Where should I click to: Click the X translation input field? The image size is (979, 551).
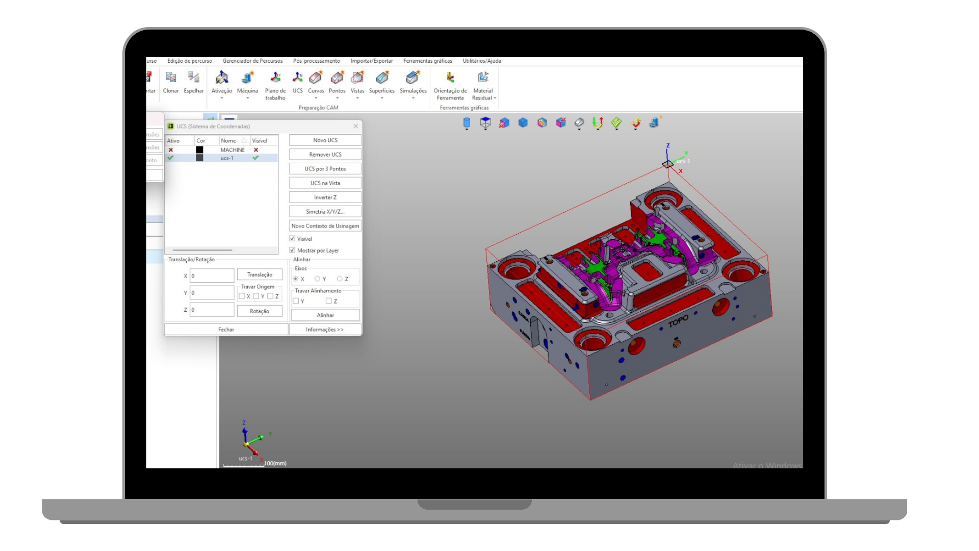(212, 276)
